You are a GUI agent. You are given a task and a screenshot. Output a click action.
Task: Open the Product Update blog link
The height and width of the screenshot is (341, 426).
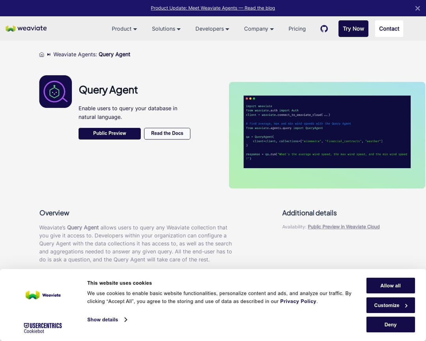pyautogui.click(x=213, y=8)
